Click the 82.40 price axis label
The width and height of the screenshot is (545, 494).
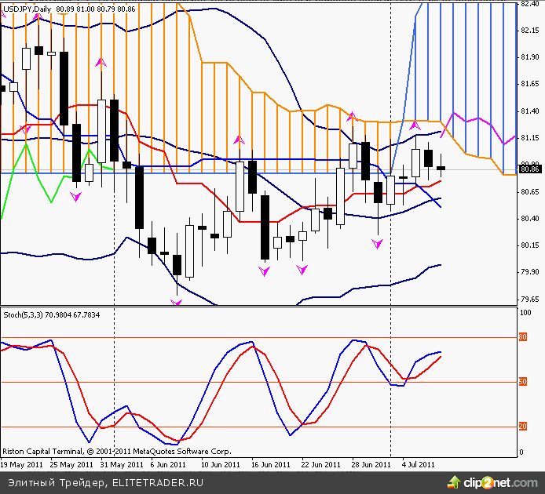coord(529,4)
